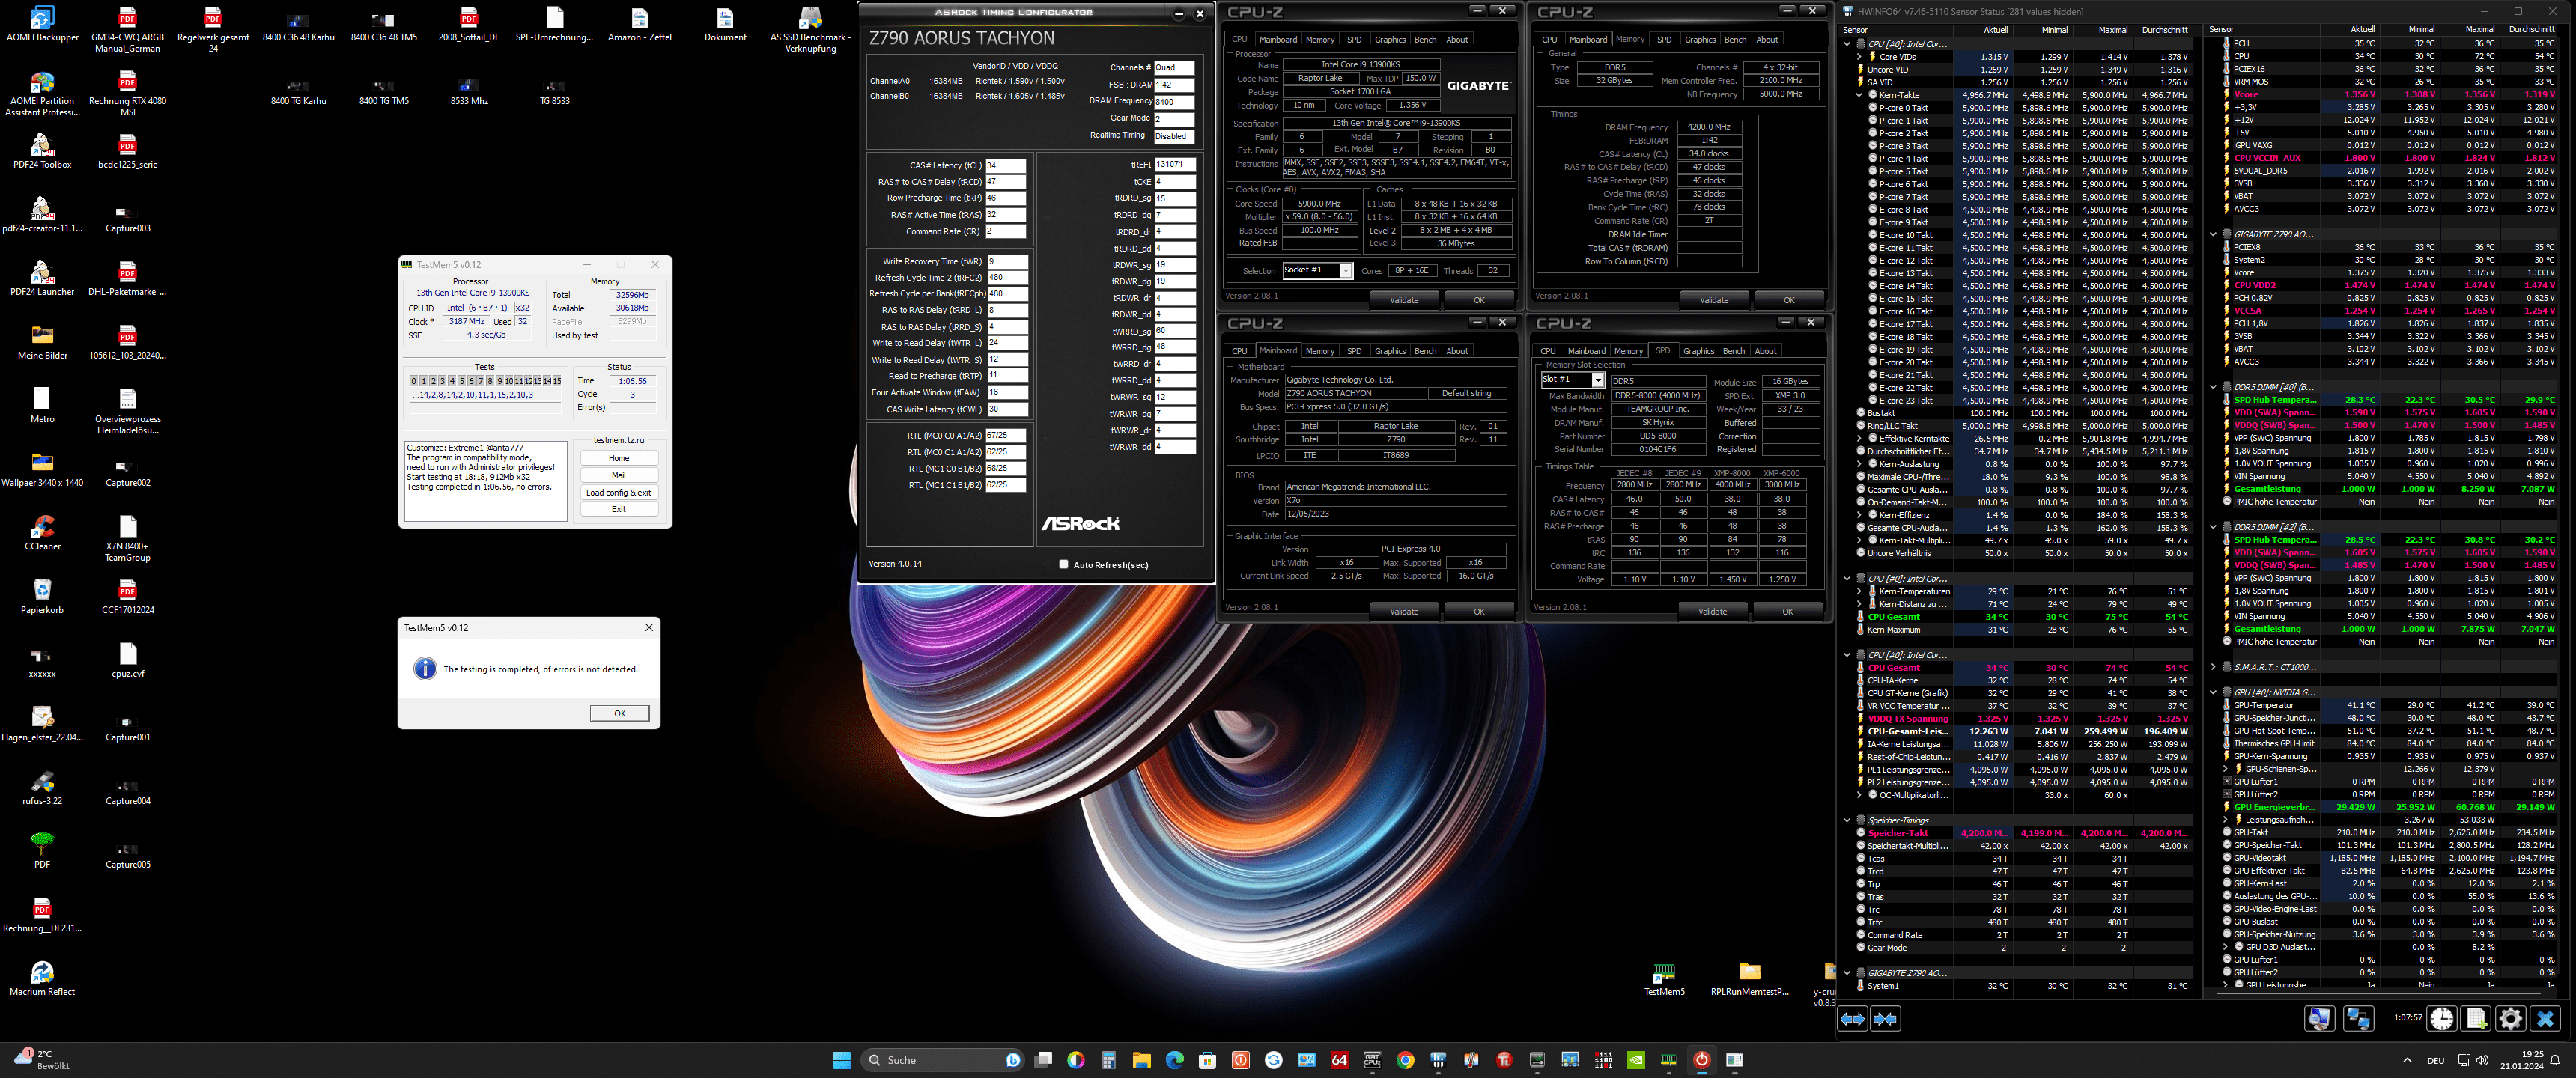Open Mainboard tab in top-right CPU-Z
The image size is (2576, 1078).
[1588, 40]
